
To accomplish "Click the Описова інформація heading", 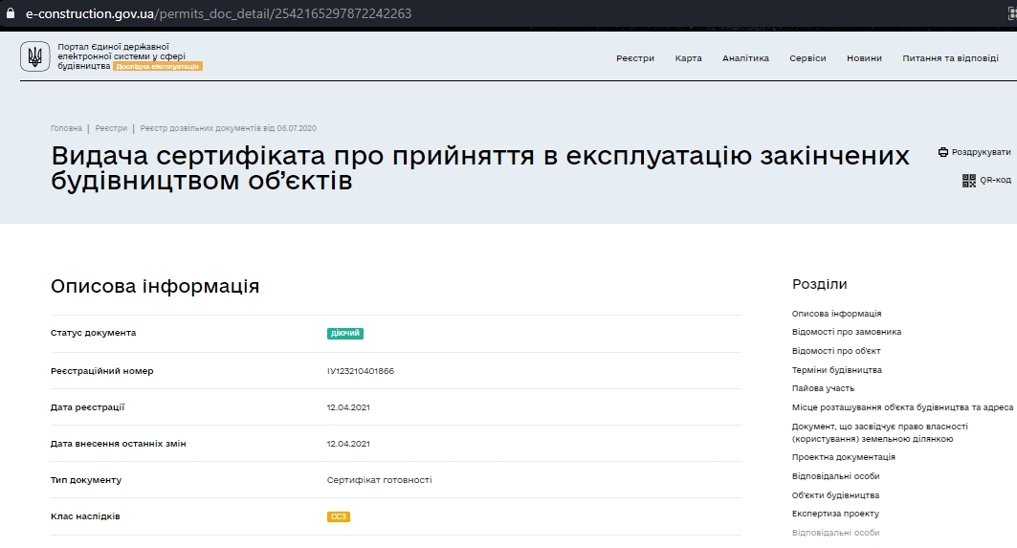I will tap(155, 286).
